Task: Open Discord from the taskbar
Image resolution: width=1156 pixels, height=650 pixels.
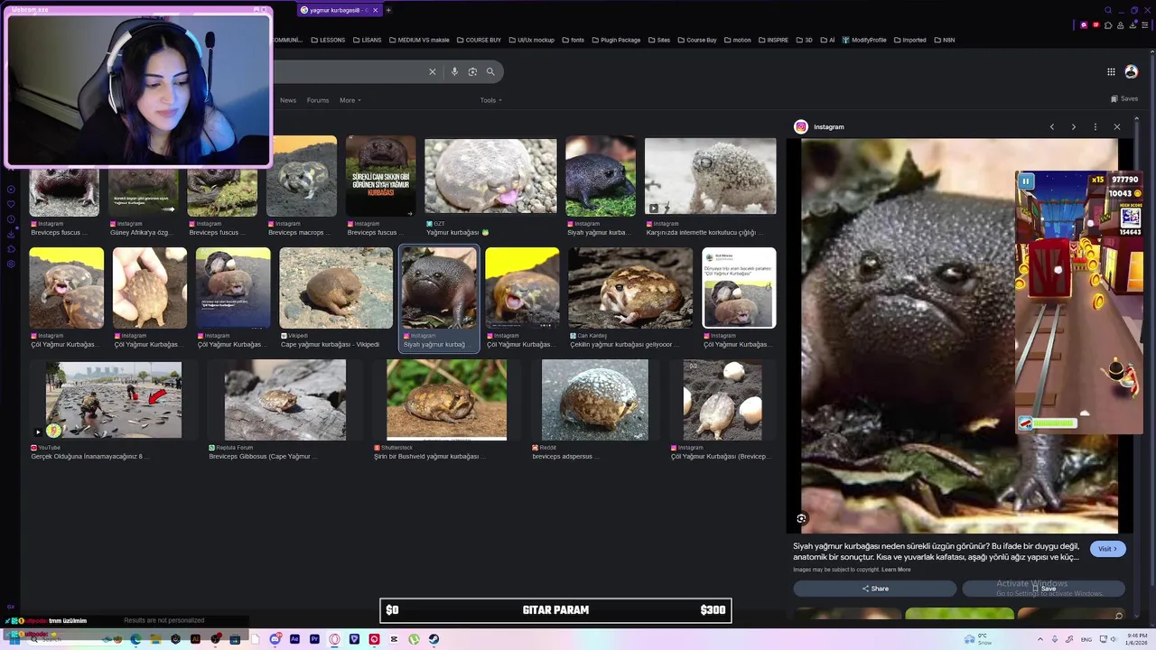Action: pyautogui.click(x=275, y=639)
